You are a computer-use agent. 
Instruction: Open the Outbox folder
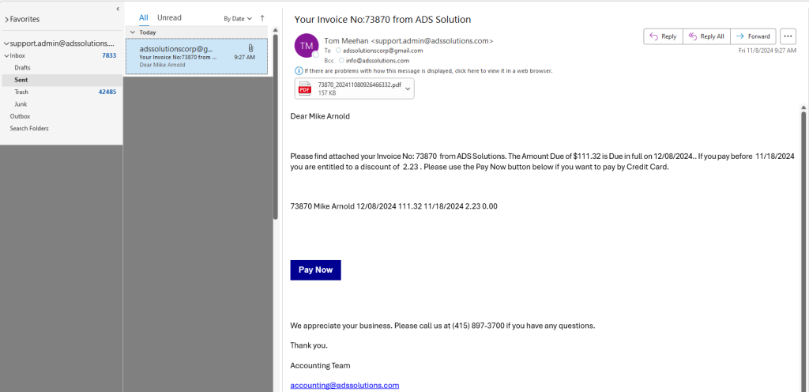tap(20, 116)
